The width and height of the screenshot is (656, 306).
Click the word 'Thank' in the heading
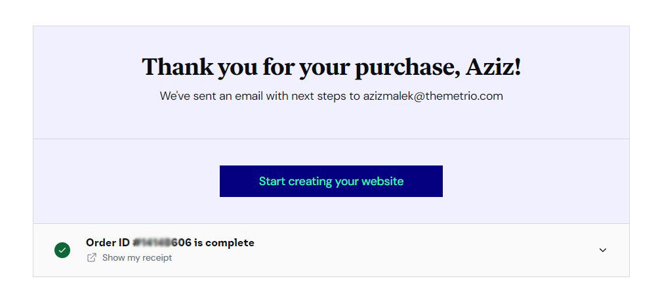pos(177,66)
